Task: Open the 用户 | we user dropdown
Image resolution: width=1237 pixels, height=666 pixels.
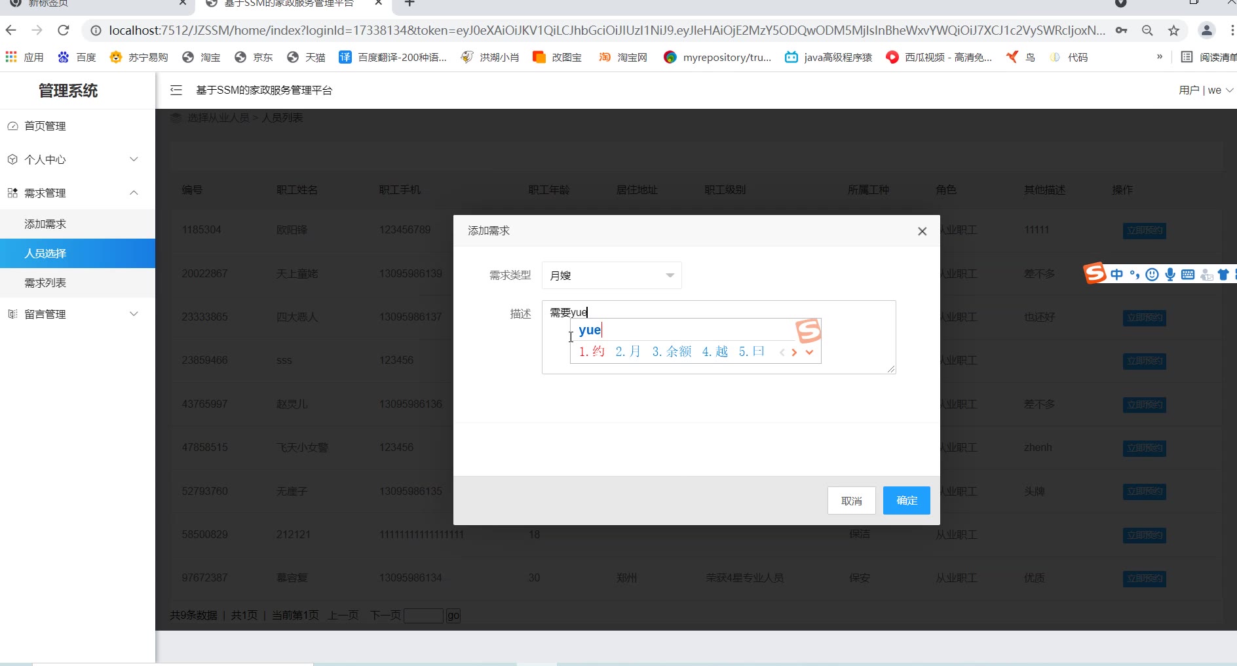Action: coord(1206,90)
